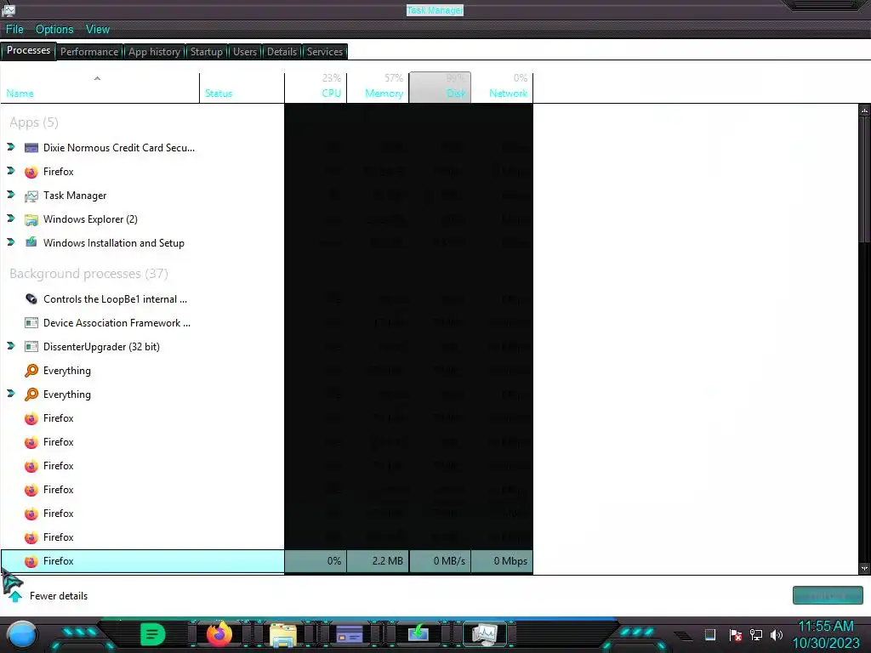Switch to the Details tab
The height and width of the screenshot is (653, 871).
(x=282, y=52)
